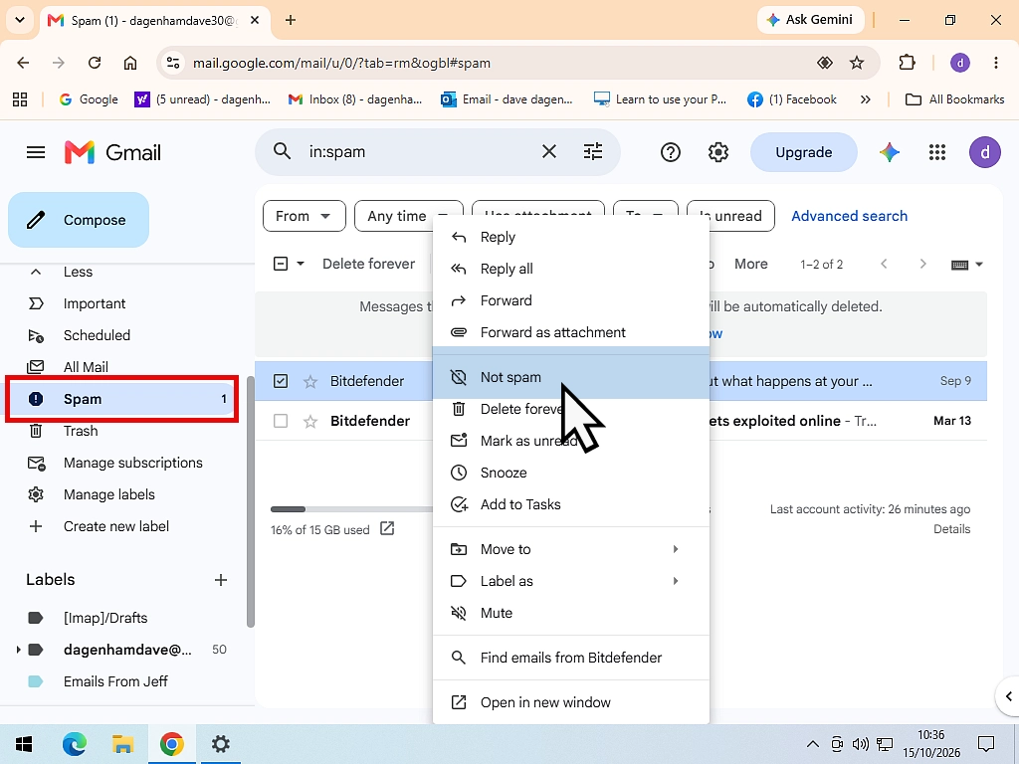
Task: View site information icon in address bar
Action: point(173,63)
